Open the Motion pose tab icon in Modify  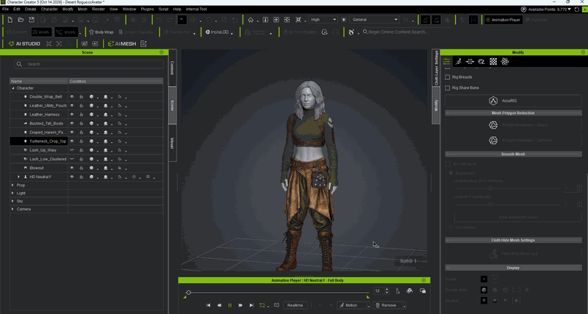[x=458, y=62]
